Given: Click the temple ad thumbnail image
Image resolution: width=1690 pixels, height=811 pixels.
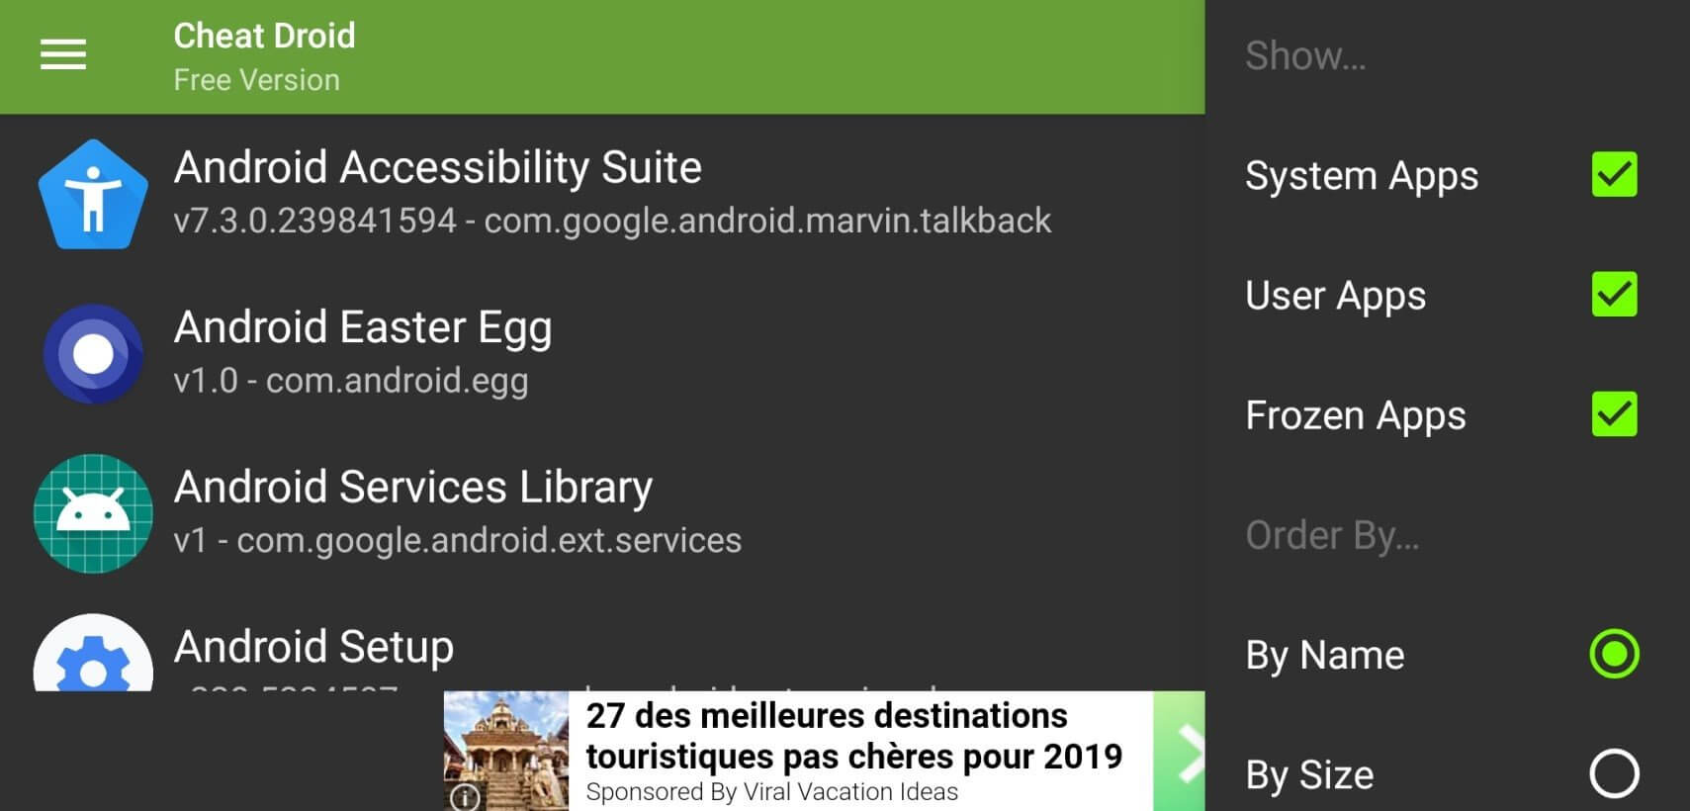Looking at the screenshot, I should click(x=506, y=750).
